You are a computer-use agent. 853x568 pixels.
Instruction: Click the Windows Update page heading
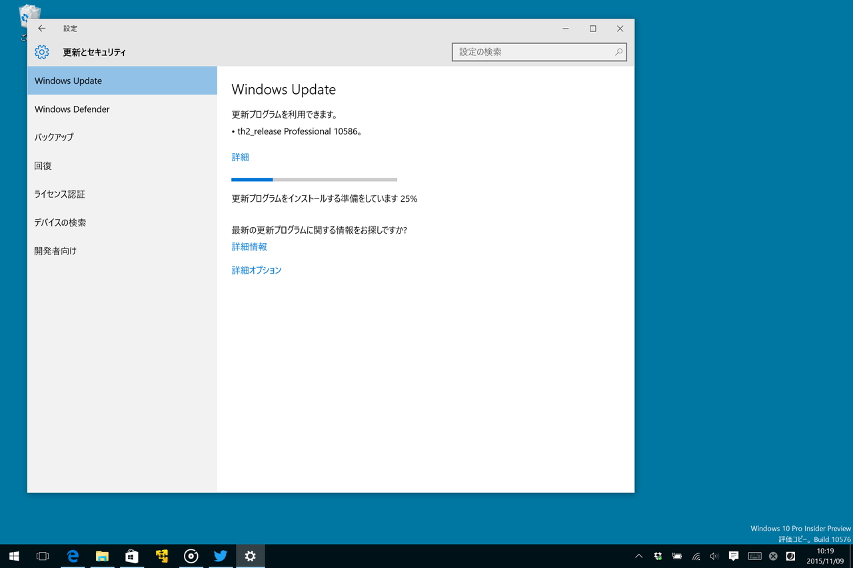(x=283, y=90)
